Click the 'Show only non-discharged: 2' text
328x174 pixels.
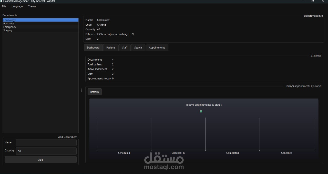[117, 34]
